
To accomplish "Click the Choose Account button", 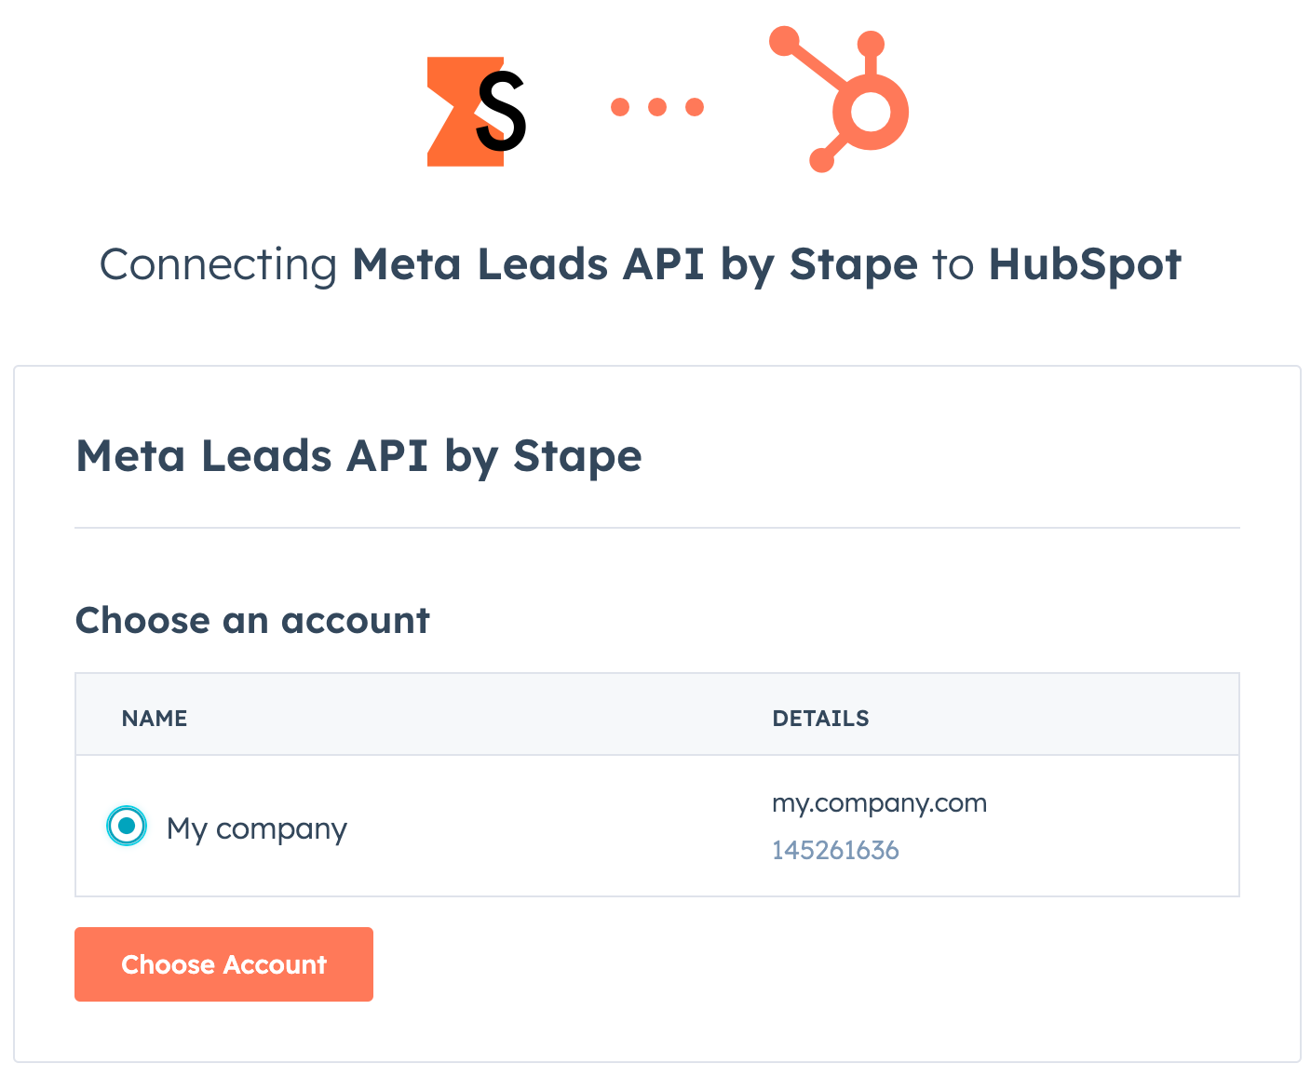I will click(223, 964).
